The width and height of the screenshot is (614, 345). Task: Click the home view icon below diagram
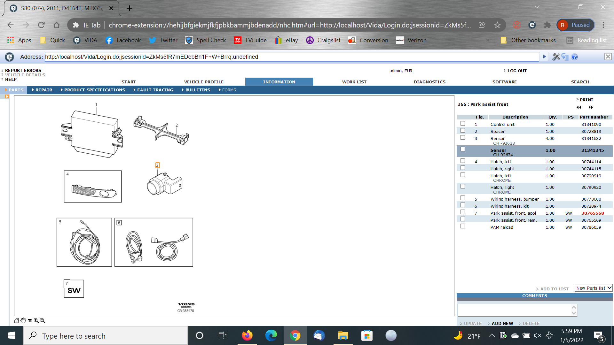pyautogui.click(x=16, y=321)
